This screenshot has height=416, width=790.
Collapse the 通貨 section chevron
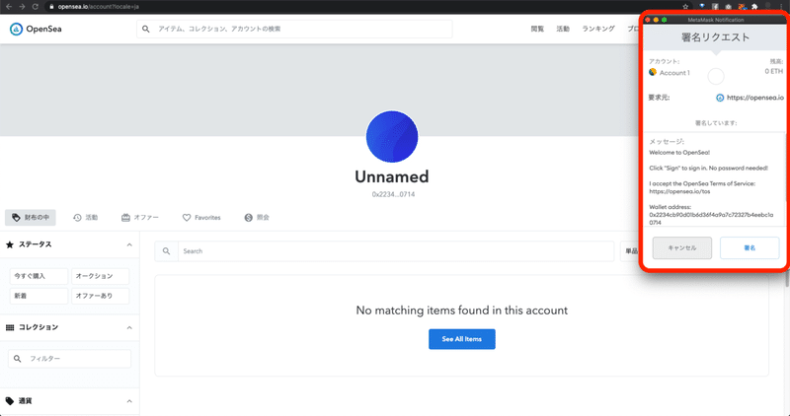129,401
